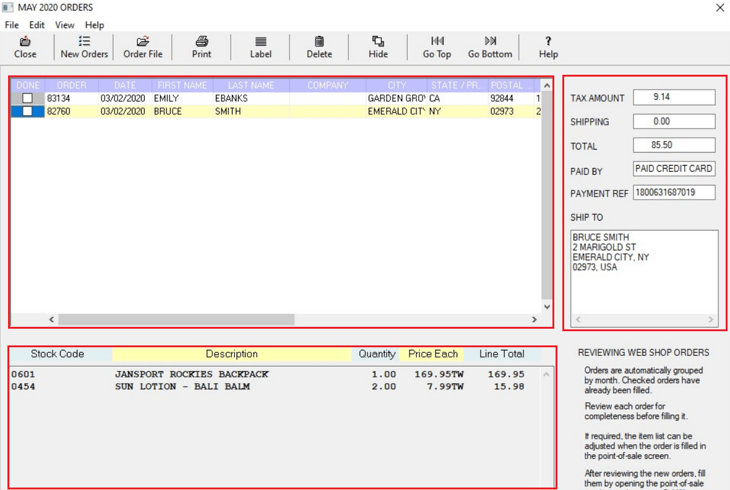Click the Delete trash icon
The image size is (730, 490).
click(319, 46)
